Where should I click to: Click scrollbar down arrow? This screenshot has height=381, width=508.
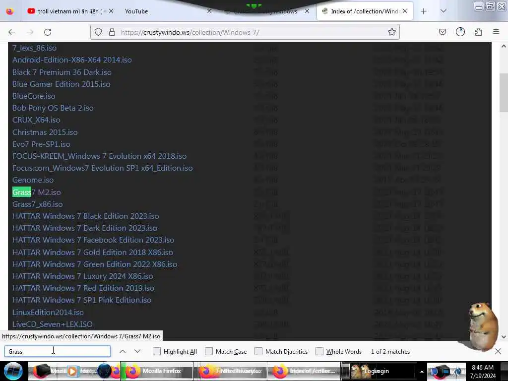(x=504, y=337)
